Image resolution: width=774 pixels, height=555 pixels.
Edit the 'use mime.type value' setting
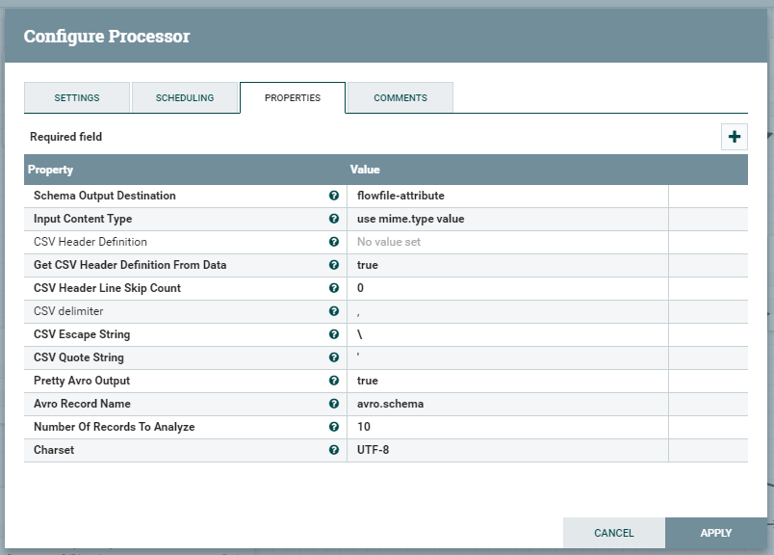point(507,219)
